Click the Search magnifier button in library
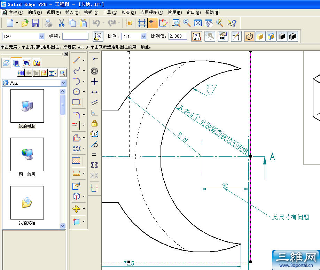Viewport: 320px width, 270px height. click(x=63, y=73)
